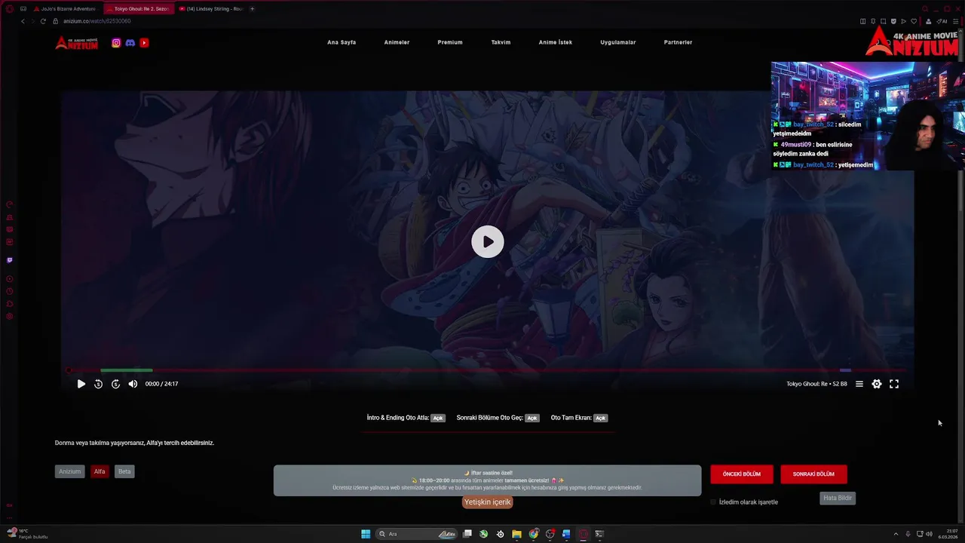Rewind using the skip-back icon

click(98, 384)
